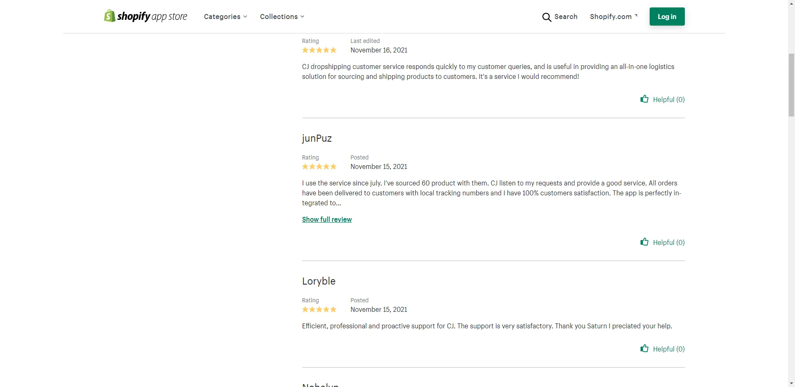Click thumbs-up icon on Loryble review
This screenshot has height=387, width=795.
click(644, 349)
